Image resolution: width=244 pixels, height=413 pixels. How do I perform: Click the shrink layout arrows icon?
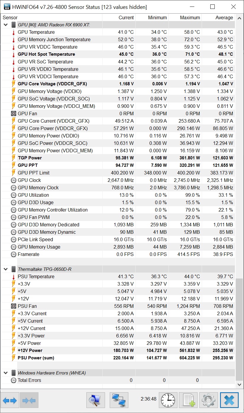pyautogui.click(x=29, y=401)
